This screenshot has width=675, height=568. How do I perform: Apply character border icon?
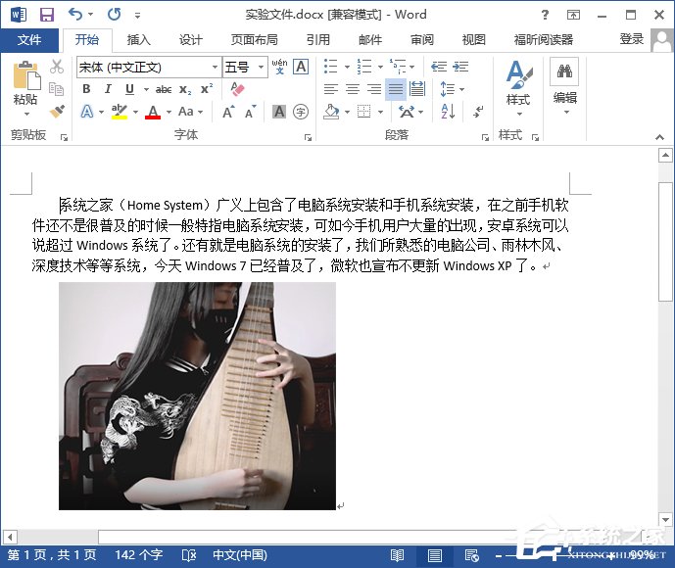click(301, 67)
